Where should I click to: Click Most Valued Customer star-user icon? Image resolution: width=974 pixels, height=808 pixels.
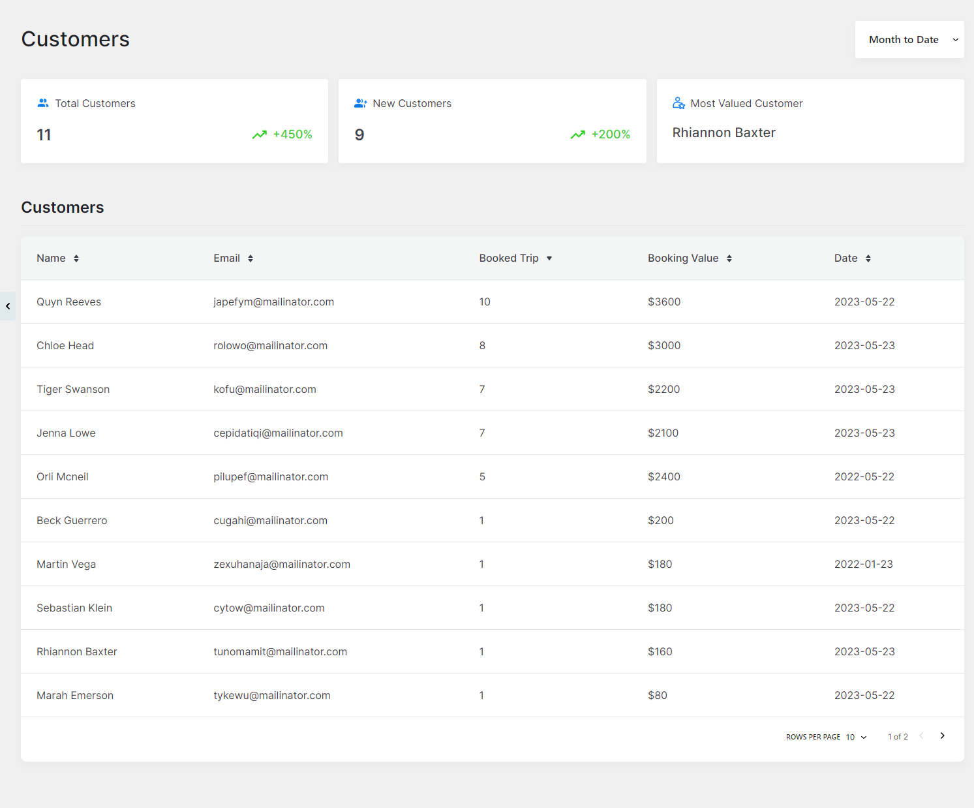coord(678,103)
